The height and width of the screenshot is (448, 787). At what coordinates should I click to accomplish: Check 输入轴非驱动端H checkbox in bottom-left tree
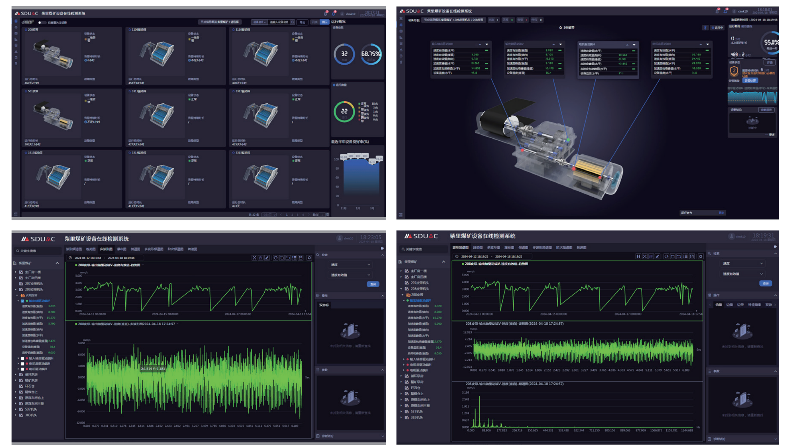pyautogui.click(x=22, y=358)
